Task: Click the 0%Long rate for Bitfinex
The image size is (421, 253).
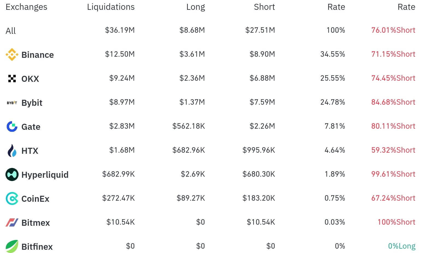Action: tap(402, 246)
